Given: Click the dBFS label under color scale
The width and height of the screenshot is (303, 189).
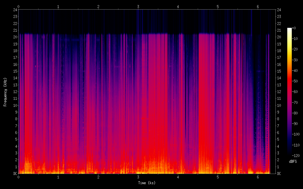Looking at the screenshot, I should pos(292,161).
